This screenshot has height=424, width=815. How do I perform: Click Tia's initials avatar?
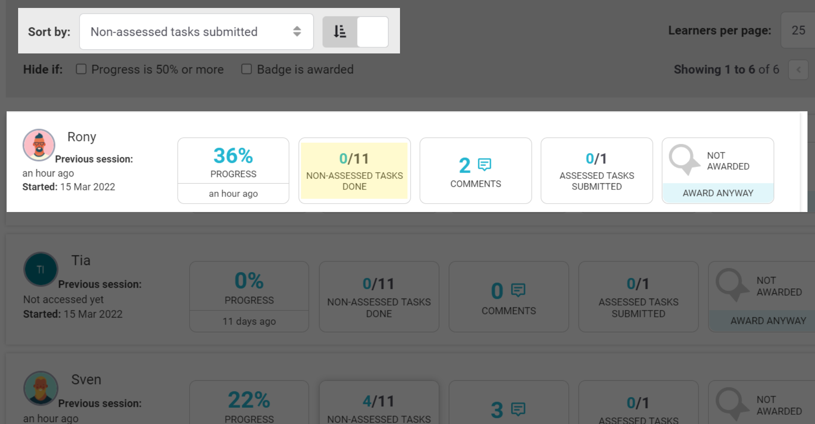click(x=41, y=269)
